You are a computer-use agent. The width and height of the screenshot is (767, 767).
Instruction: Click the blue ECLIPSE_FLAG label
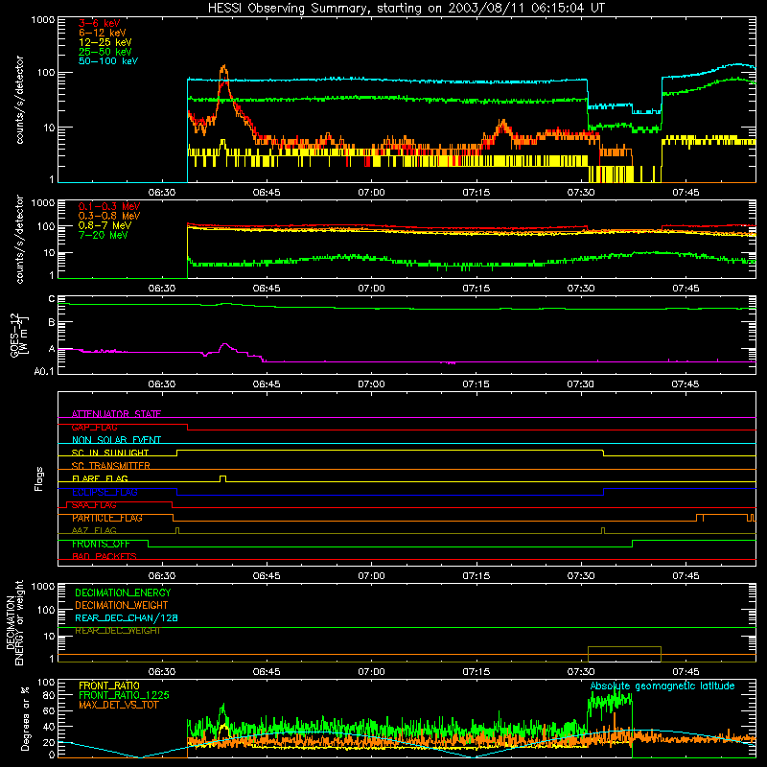click(105, 492)
